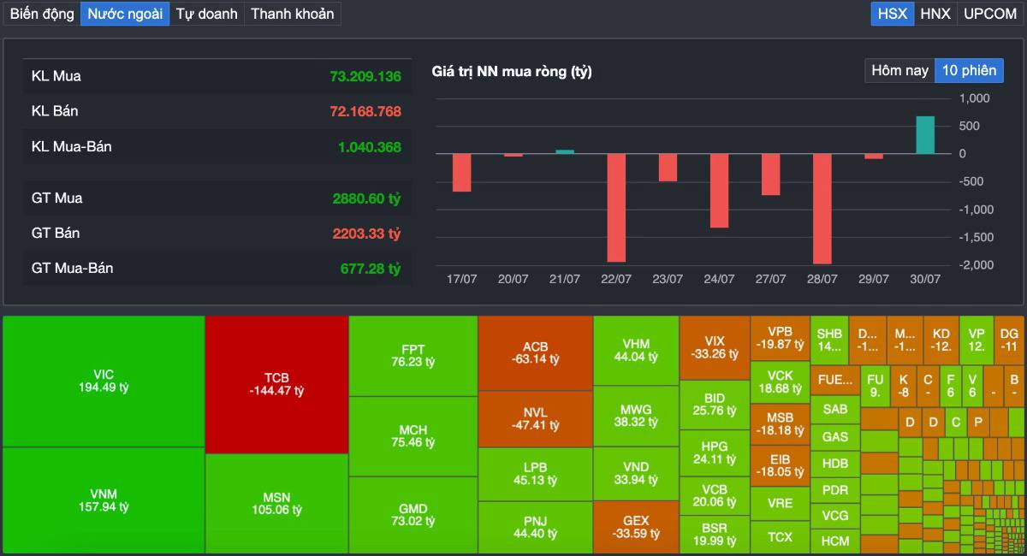The height and width of the screenshot is (556, 1027).
Task: Select the 10 phiên range toggle
Action: [969, 70]
